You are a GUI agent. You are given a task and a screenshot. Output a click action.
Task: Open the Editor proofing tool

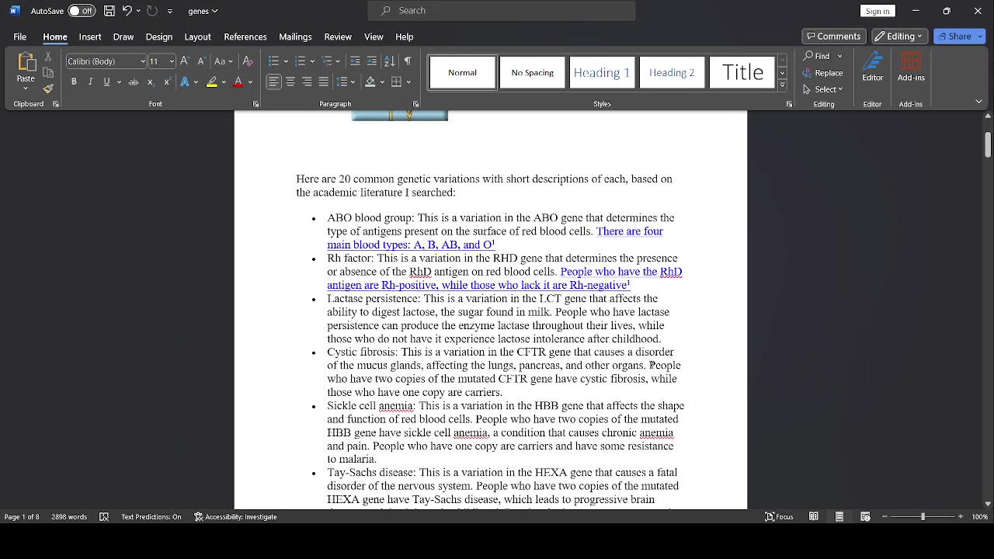tap(872, 67)
